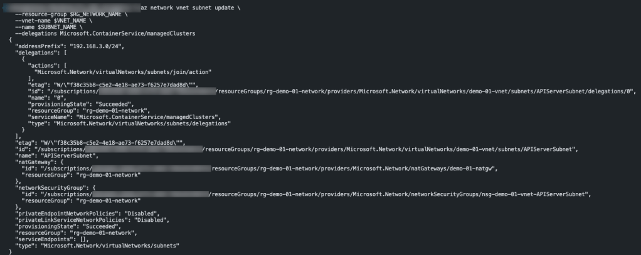641x255 pixels.
Task: Click the networkSecurityGroup key
Action: [48, 187]
